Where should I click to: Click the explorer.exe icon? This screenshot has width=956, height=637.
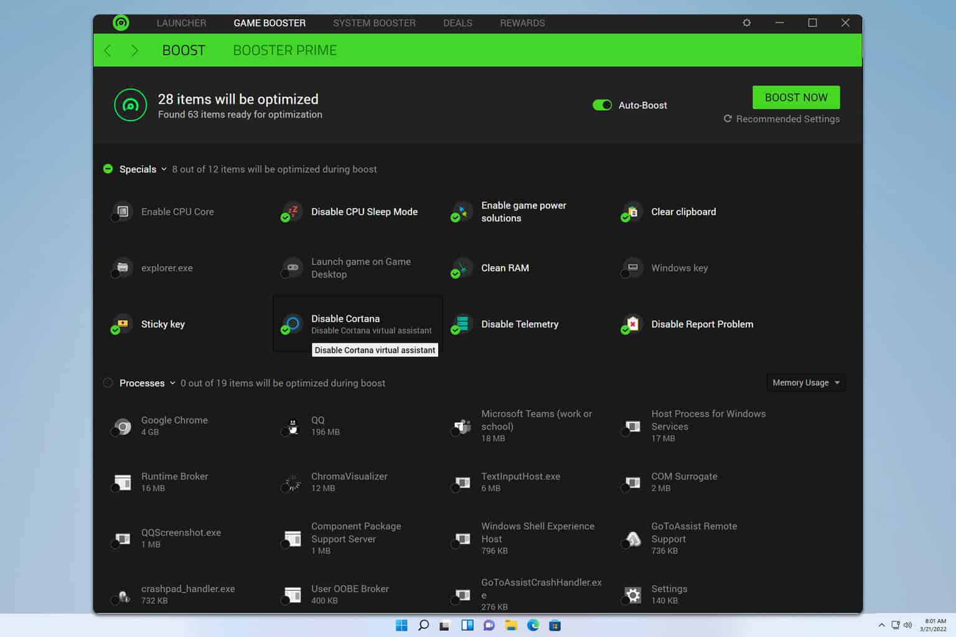point(123,267)
